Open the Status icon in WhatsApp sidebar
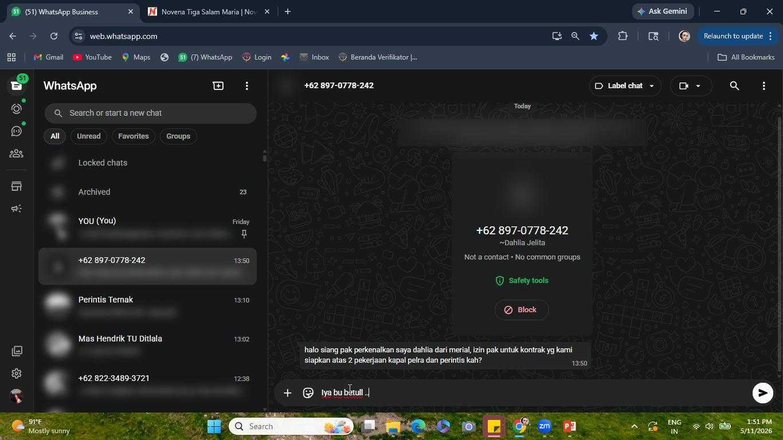The image size is (783, 440). coord(16,108)
